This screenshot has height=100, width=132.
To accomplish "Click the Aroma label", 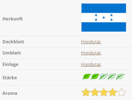I will [x=10, y=93].
